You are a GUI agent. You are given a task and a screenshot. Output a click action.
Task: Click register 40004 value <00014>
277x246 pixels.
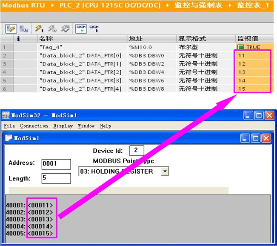(40, 226)
